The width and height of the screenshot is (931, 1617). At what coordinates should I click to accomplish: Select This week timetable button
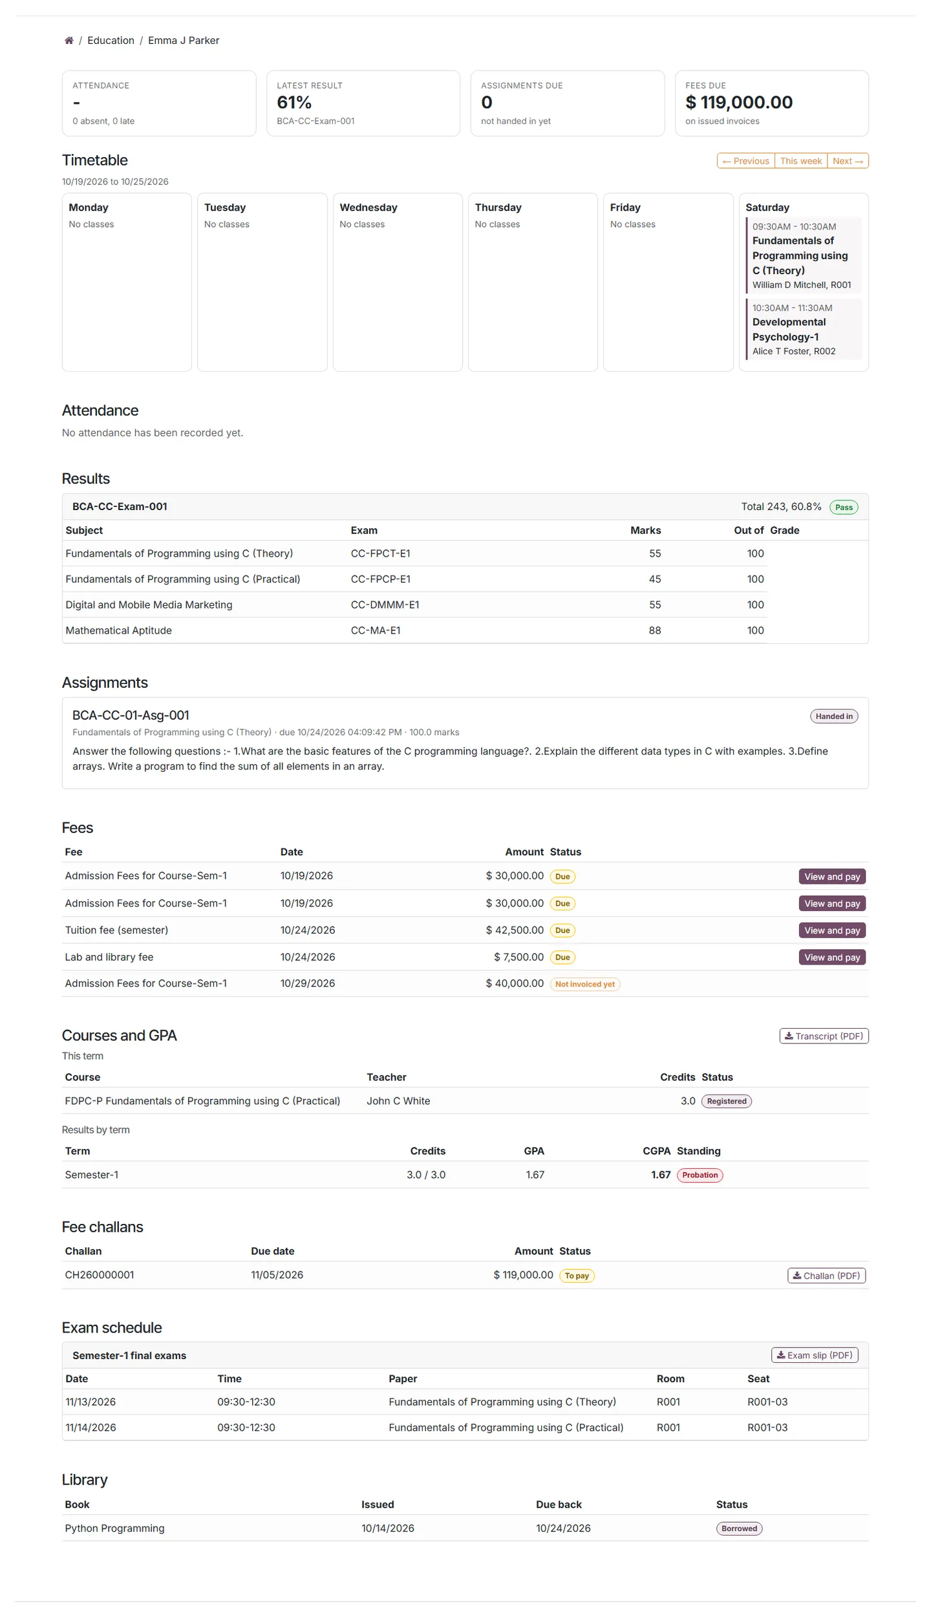[800, 161]
